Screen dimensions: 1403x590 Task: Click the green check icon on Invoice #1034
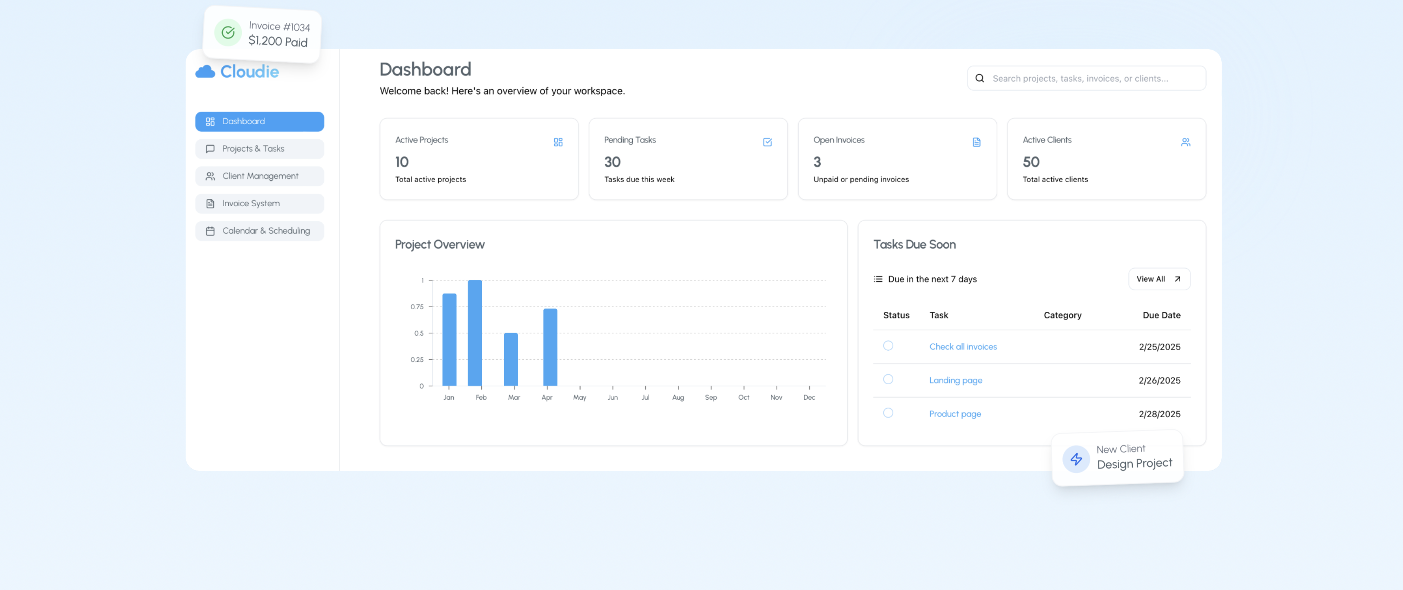pos(228,33)
